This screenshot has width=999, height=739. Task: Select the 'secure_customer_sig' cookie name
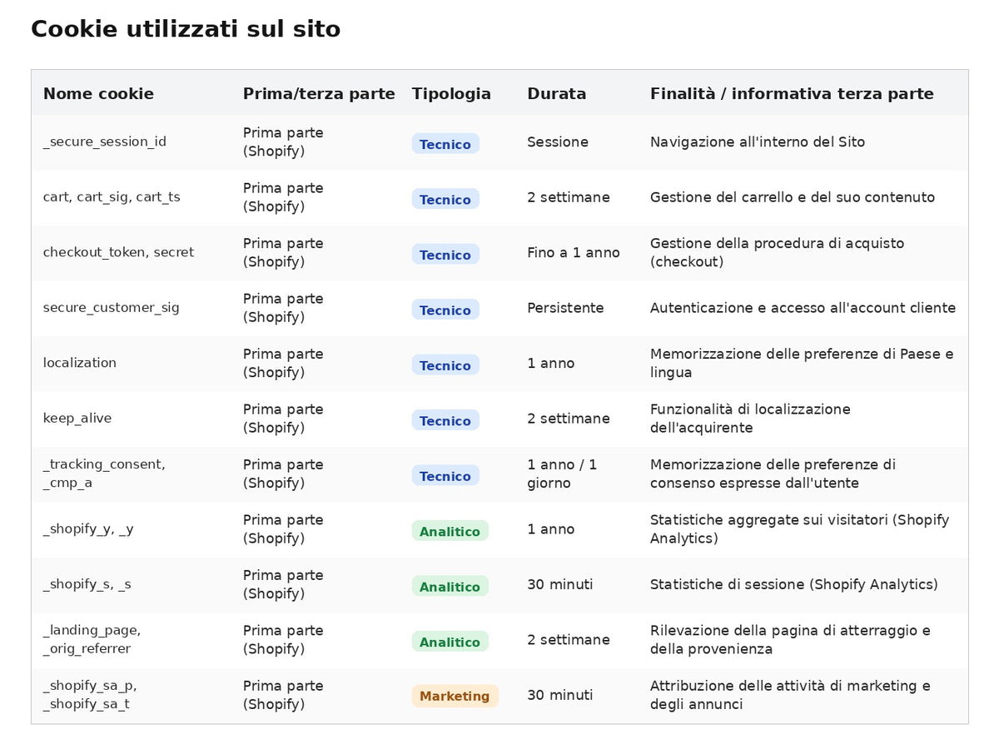(x=112, y=308)
